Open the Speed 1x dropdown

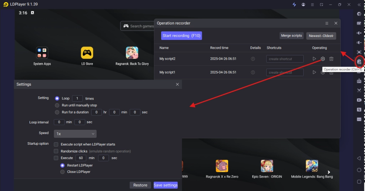[75, 134]
